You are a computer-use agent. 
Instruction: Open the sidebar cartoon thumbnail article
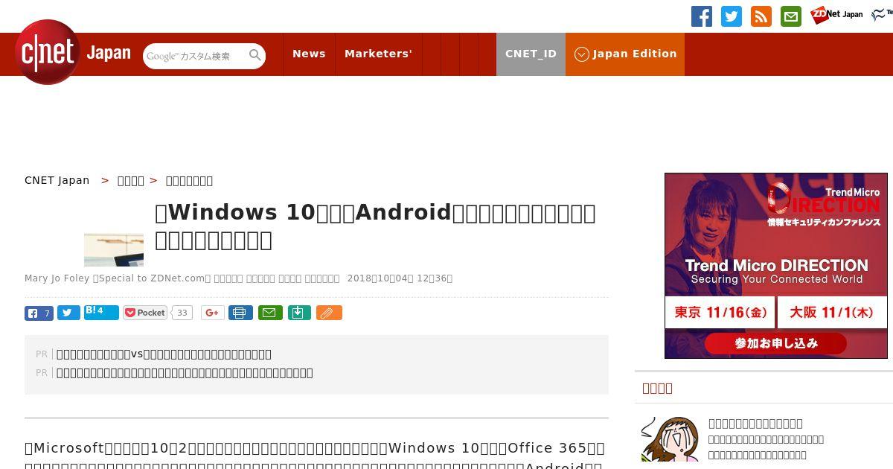pyautogui.click(x=670, y=439)
